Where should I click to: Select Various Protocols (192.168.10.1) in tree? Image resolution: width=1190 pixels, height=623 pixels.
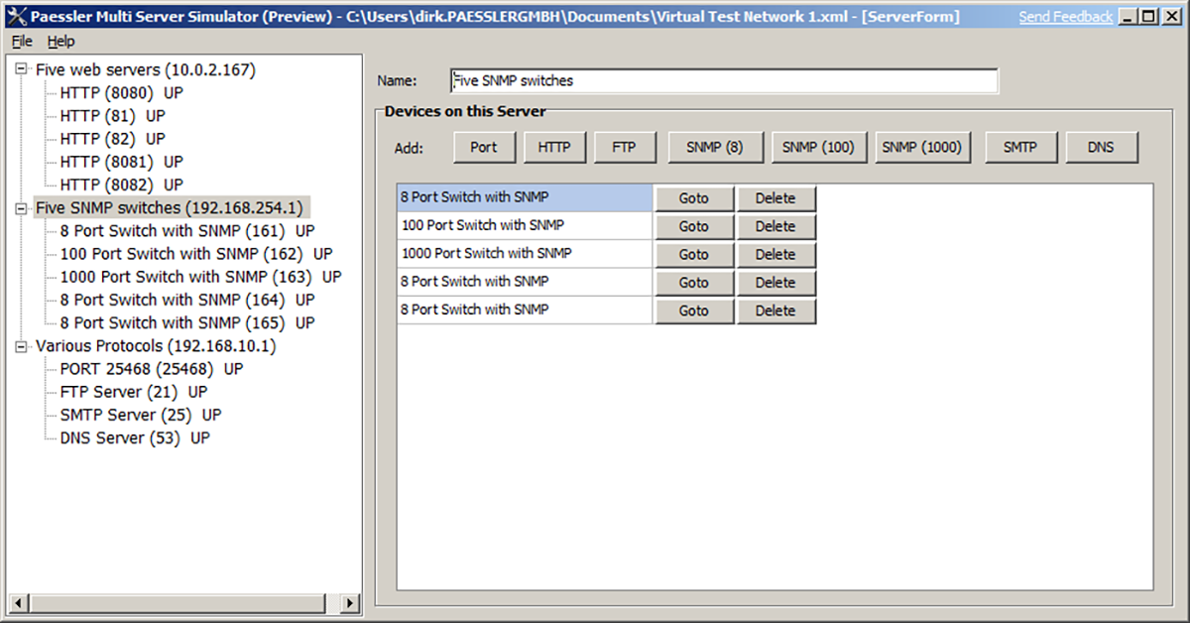point(156,346)
